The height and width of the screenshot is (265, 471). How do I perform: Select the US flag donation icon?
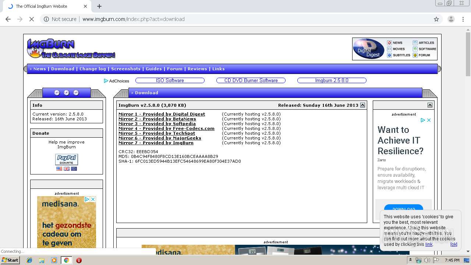(x=59, y=169)
